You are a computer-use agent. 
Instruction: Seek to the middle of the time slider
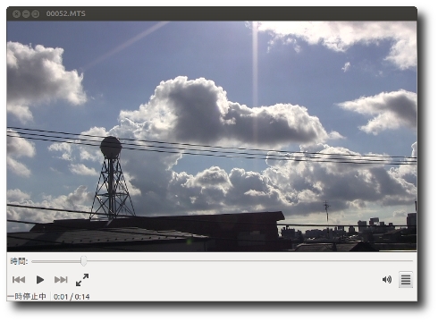pyautogui.click(x=223, y=261)
